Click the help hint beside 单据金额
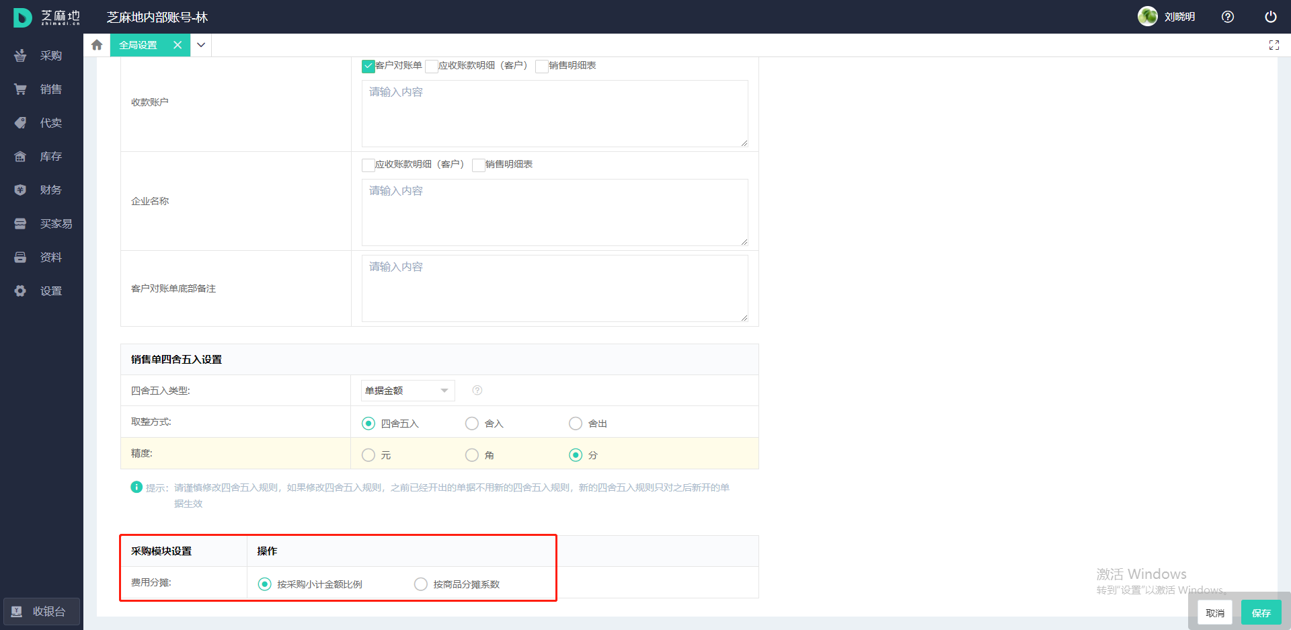The width and height of the screenshot is (1291, 630). tap(477, 390)
